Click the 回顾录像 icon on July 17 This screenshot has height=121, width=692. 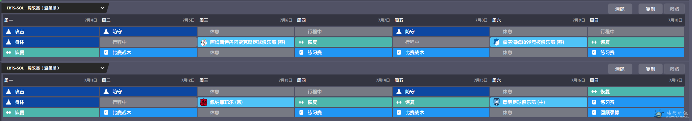pyautogui.click(x=594, y=113)
